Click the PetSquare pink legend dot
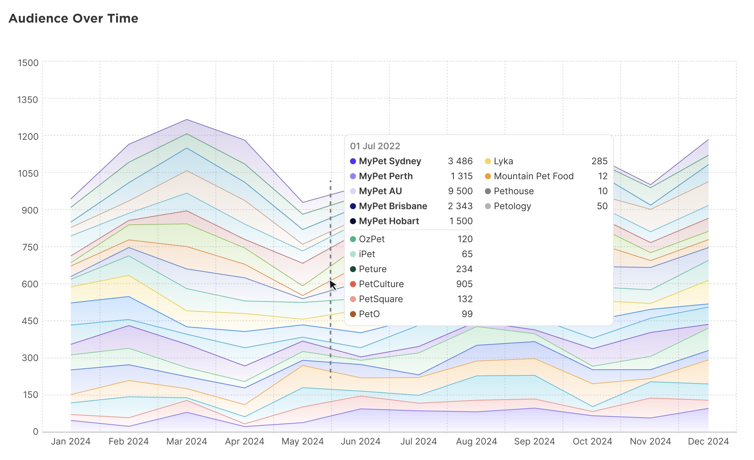 tap(353, 299)
